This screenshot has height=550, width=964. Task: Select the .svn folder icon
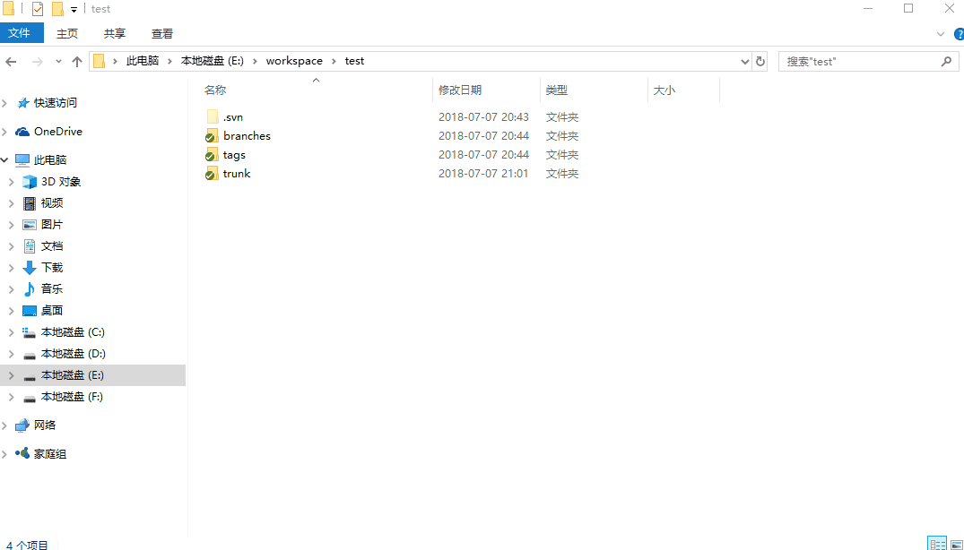click(212, 117)
